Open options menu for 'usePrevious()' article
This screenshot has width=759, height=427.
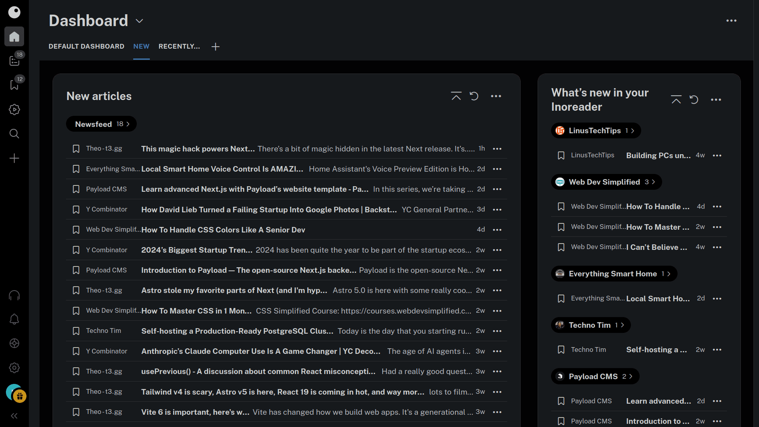coord(497,371)
